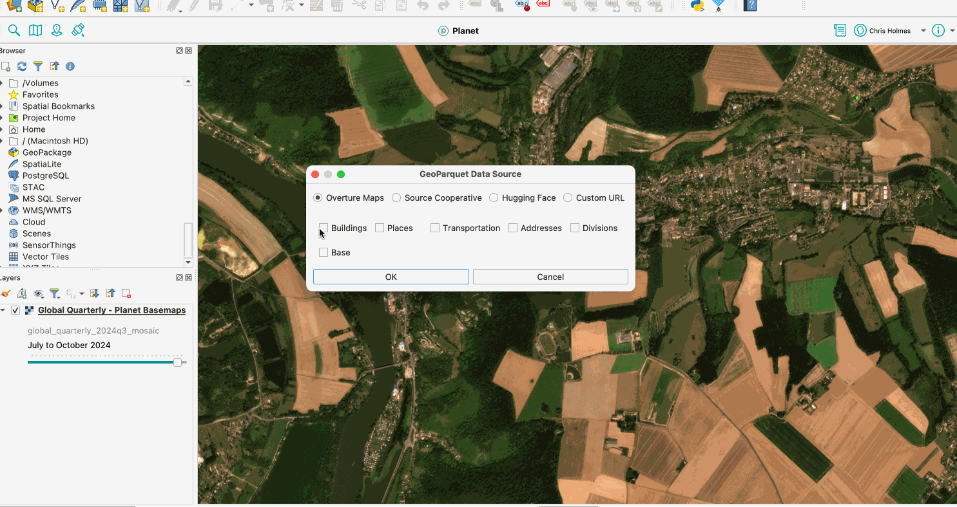This screenshot has height=507, width=957.
Task: Click Browser Collapse All icon
Action: click(x=54, y=66)
